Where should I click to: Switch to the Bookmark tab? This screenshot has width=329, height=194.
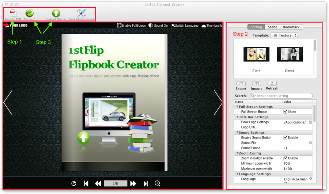[x=291, y=27]
